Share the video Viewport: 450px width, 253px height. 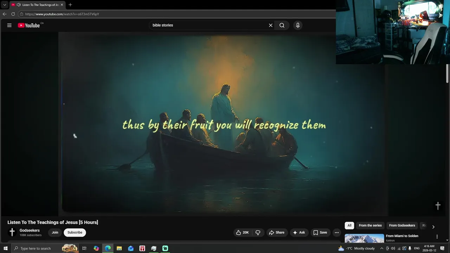[276, 233]
